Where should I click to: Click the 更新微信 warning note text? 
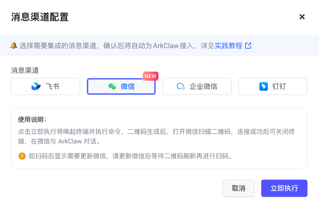point(130,156)
